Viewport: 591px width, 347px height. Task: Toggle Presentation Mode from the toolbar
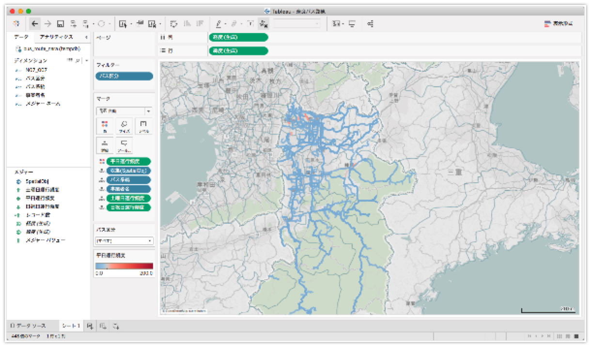[352, 23]
